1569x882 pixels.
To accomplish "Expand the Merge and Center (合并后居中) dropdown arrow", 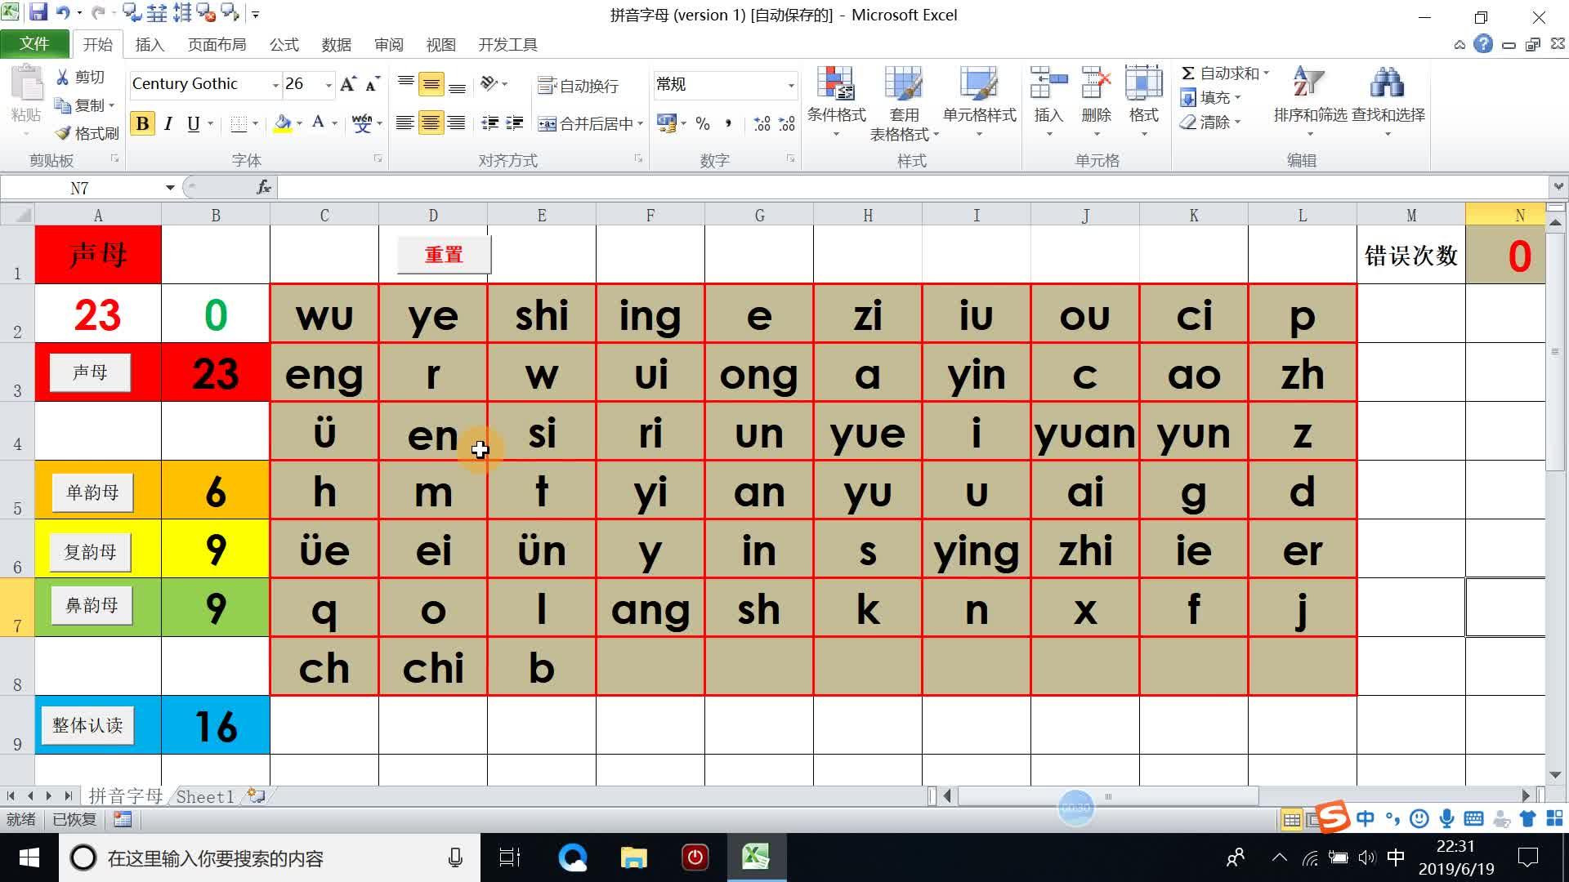I will 640,123.
